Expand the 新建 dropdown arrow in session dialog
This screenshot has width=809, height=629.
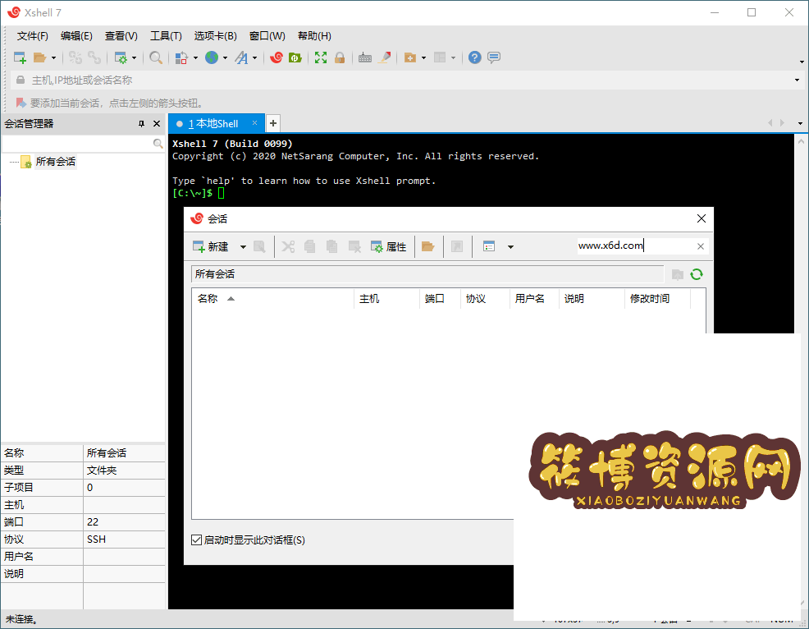[x=243, y=247]
